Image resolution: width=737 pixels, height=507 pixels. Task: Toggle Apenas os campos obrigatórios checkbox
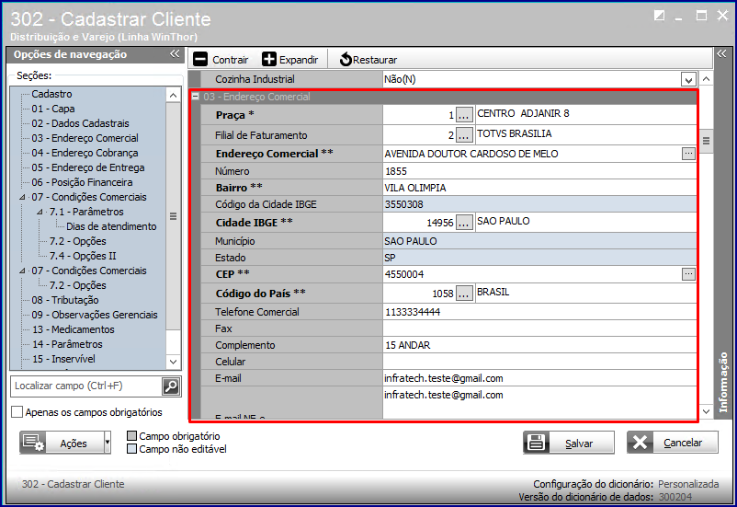(17, 412)
